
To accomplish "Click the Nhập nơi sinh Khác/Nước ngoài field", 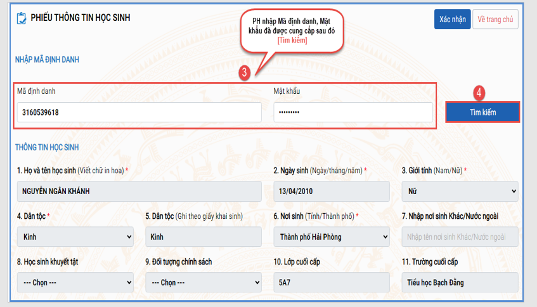I will [460, 237].
